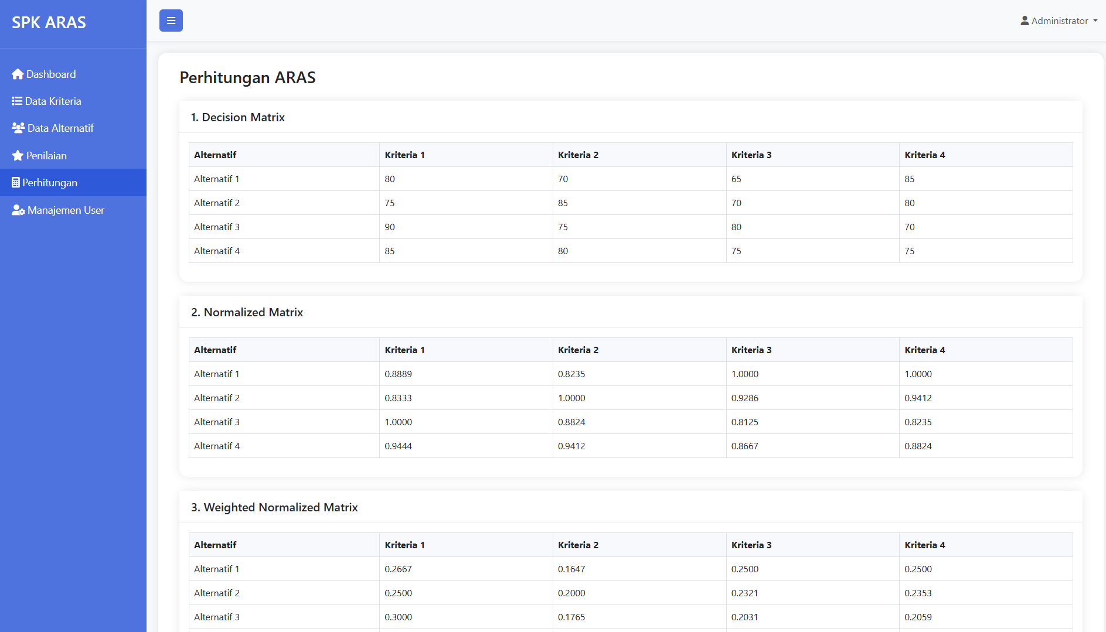Viewport: 1106px width, 632px height.
Task: Click the '2. Normalized Matrix' card header
Action: point(631,312)
